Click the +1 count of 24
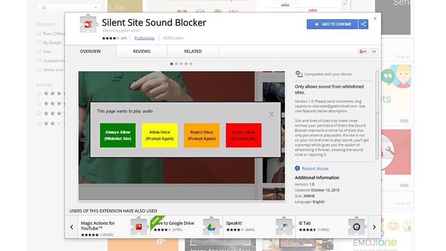Viewport: 446px width, 251px height. coord(374,51)
